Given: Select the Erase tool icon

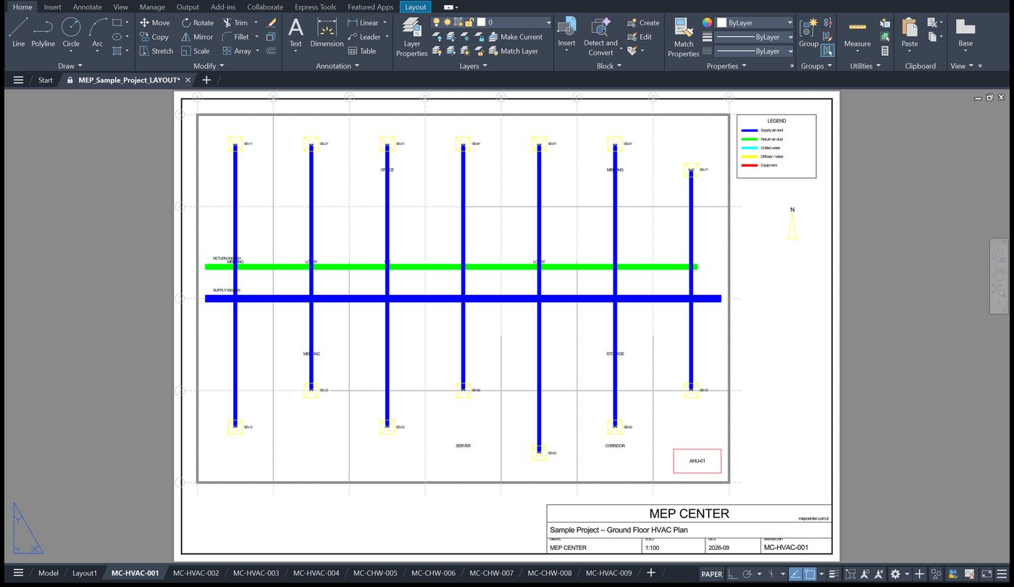Looking at the screenshot, I should coord(271,22).
